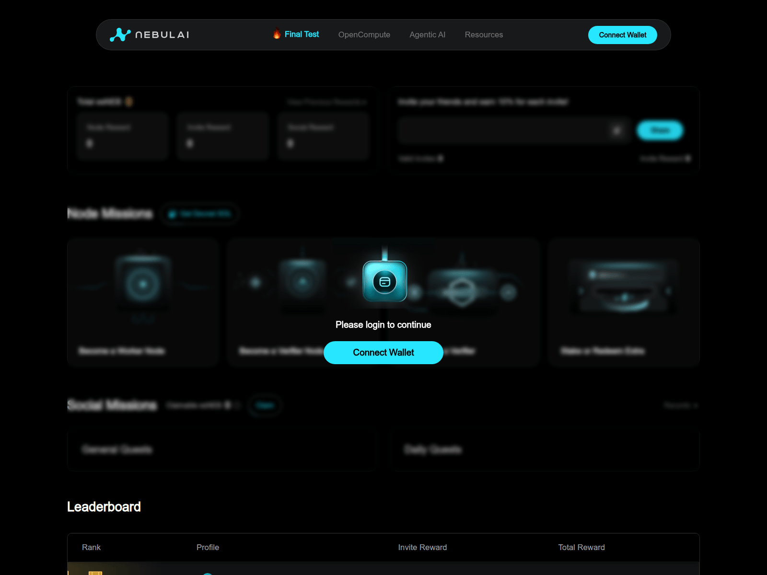
Task: Select the Leaderboard heading
Action: coord(104,507)
